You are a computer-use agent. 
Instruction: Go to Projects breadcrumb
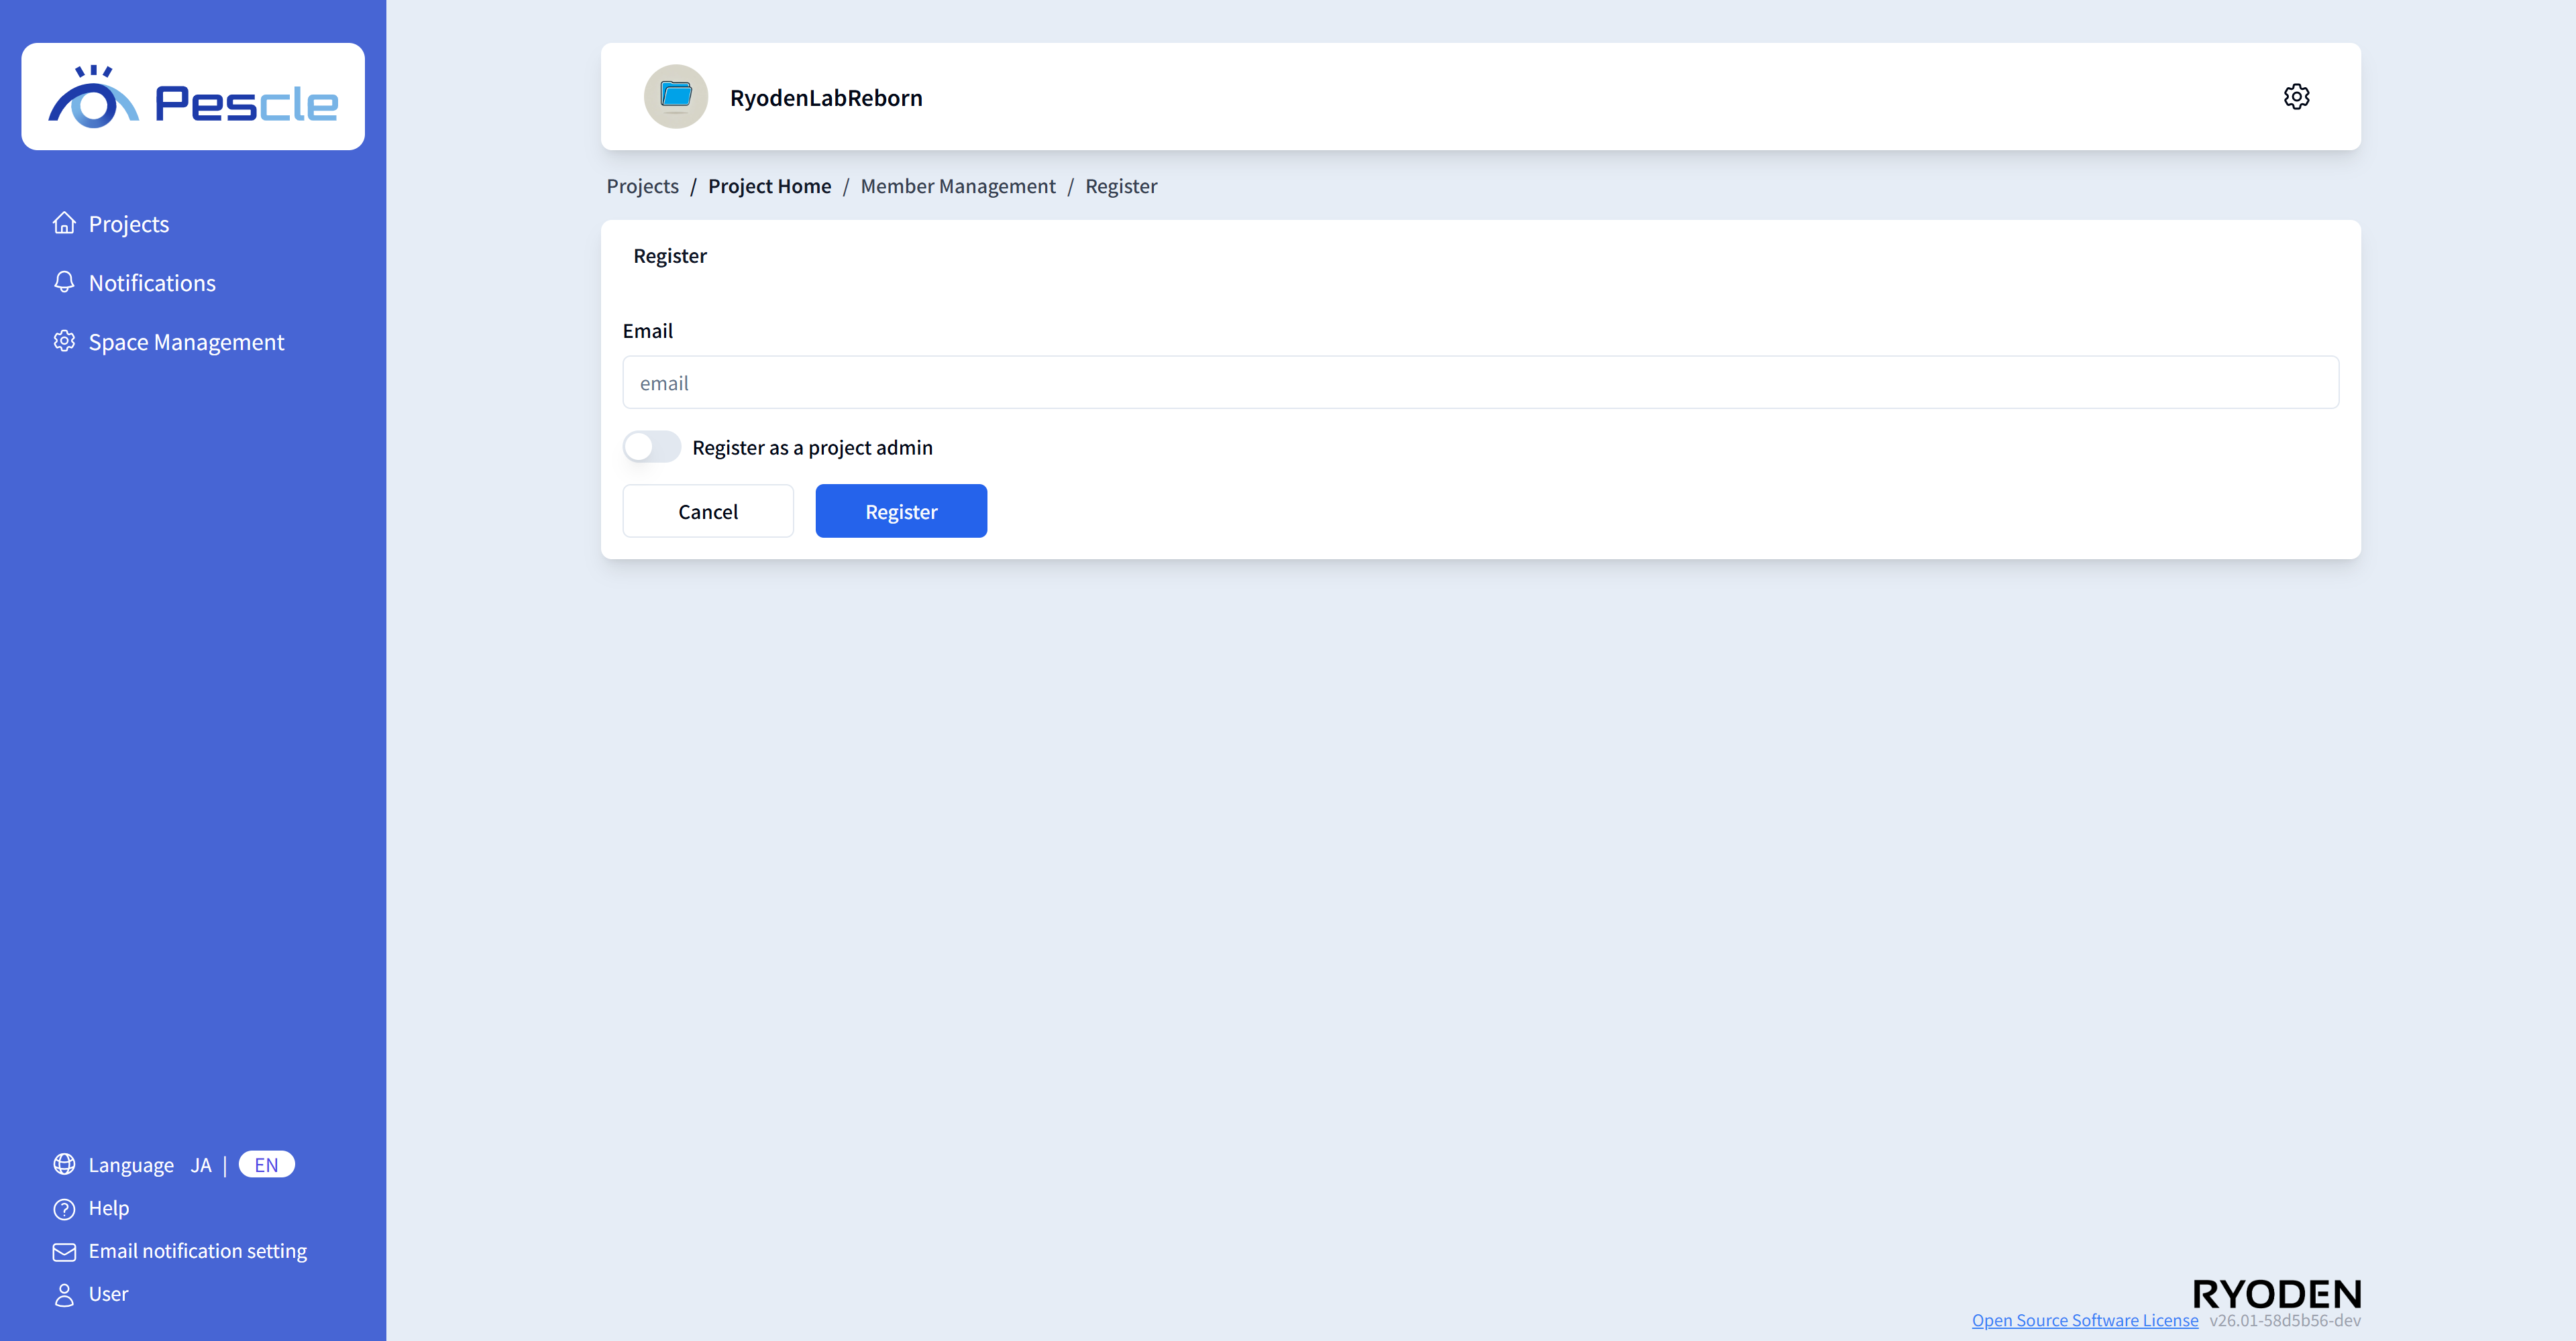642,186
